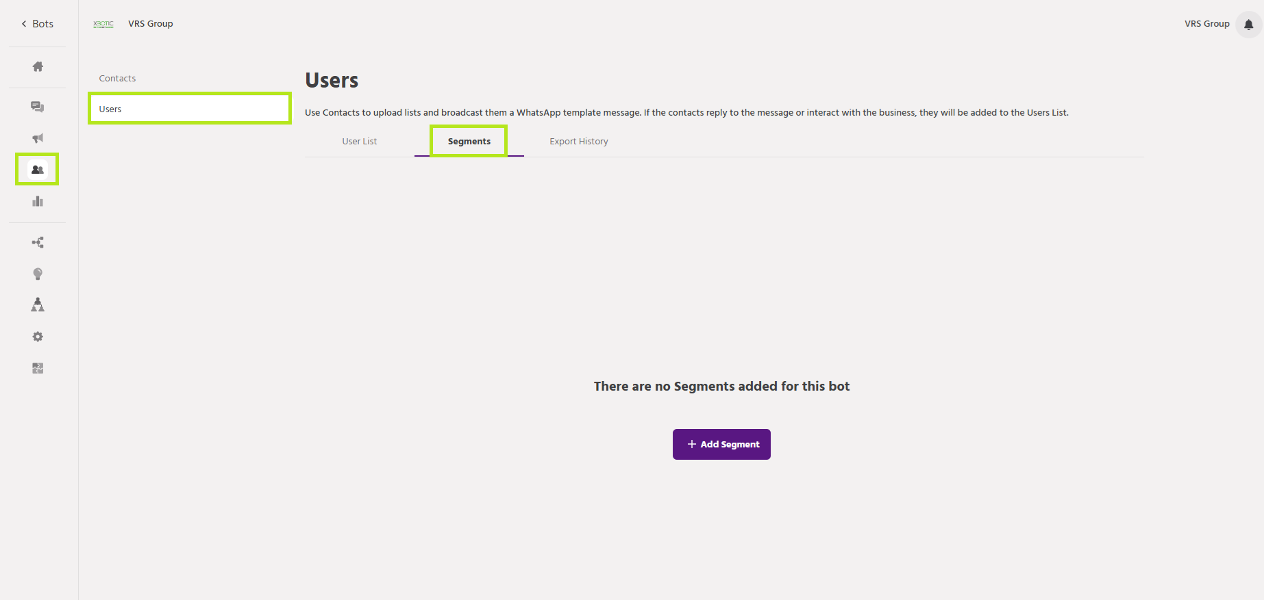Click the light bulb icon
Viewport: 1264px width, 600px height.
click(x=38, y=274)
